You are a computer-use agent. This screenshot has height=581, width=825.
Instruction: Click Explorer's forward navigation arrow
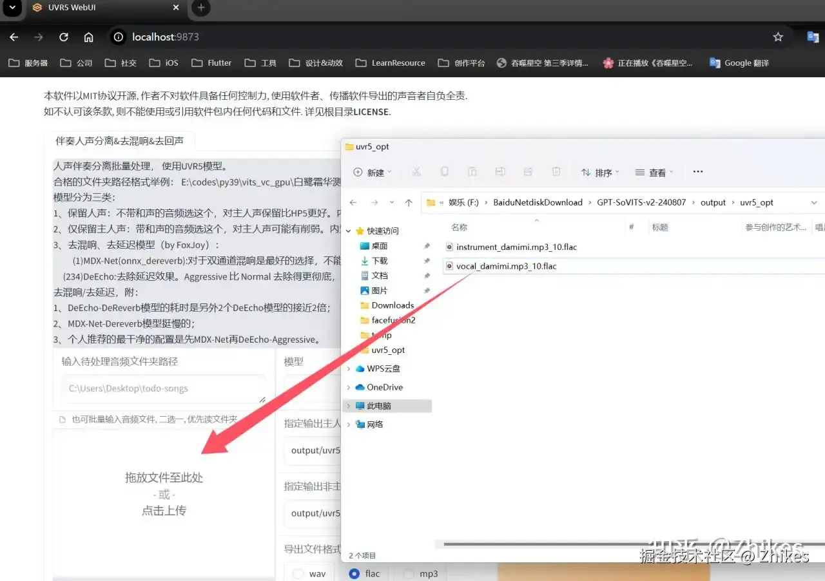[x=374, y=202]
